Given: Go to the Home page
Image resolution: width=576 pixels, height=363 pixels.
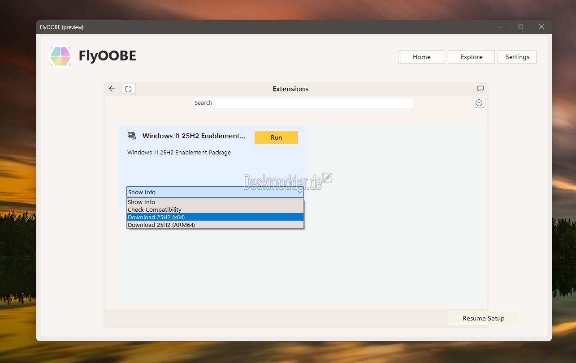Looking at the screenshot, I should [421, 57].
